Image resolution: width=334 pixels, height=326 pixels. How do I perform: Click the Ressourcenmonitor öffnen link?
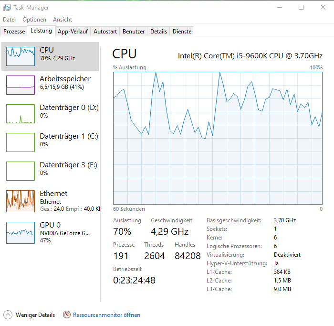pos(106,315)
